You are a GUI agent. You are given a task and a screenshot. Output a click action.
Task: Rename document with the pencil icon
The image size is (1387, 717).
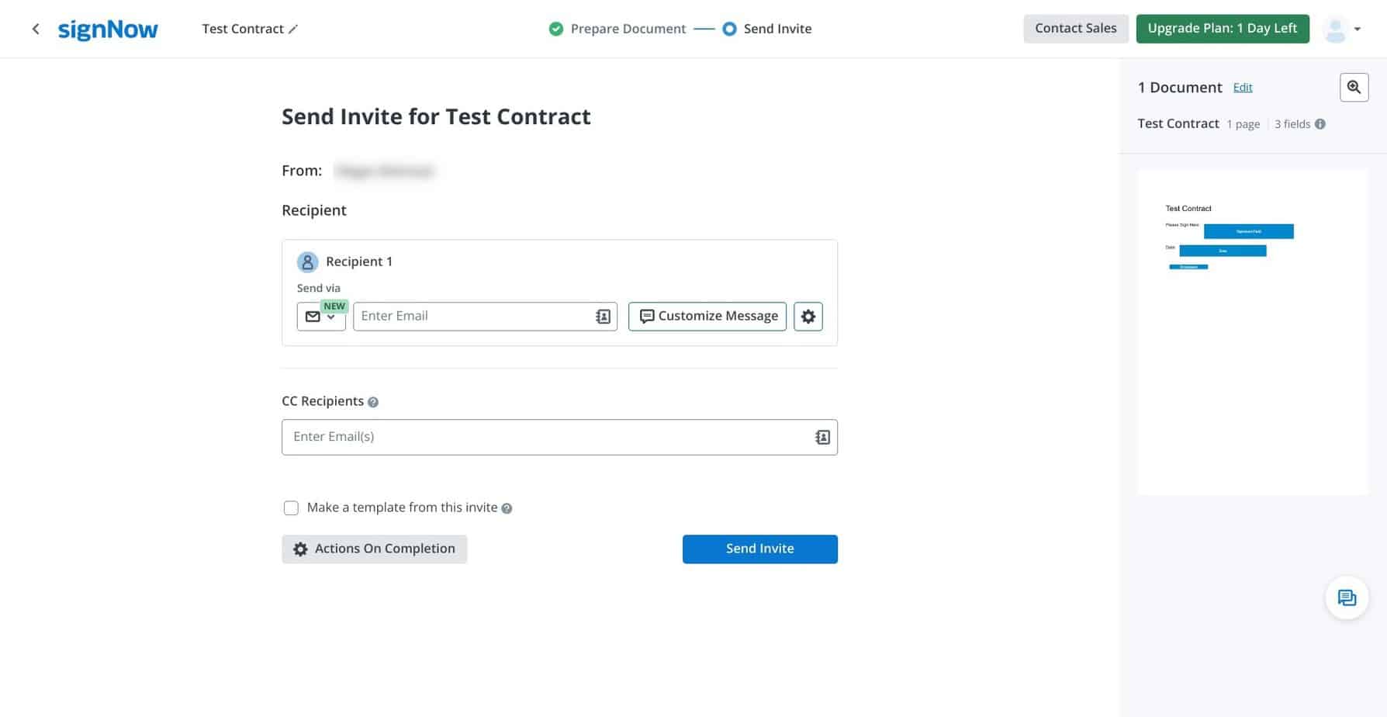(x=293, y=29)
